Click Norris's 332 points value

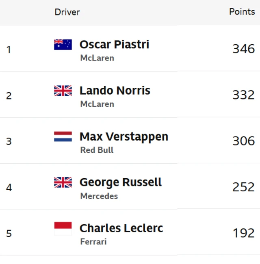point(243,95)
